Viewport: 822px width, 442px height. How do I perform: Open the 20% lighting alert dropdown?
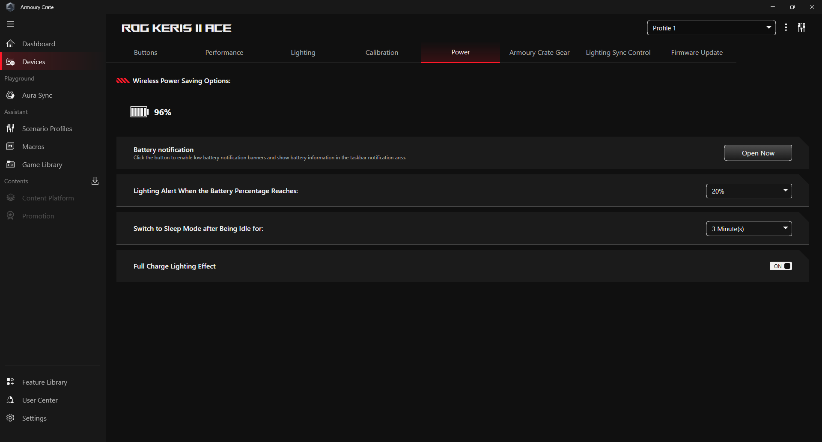[749, 191]
